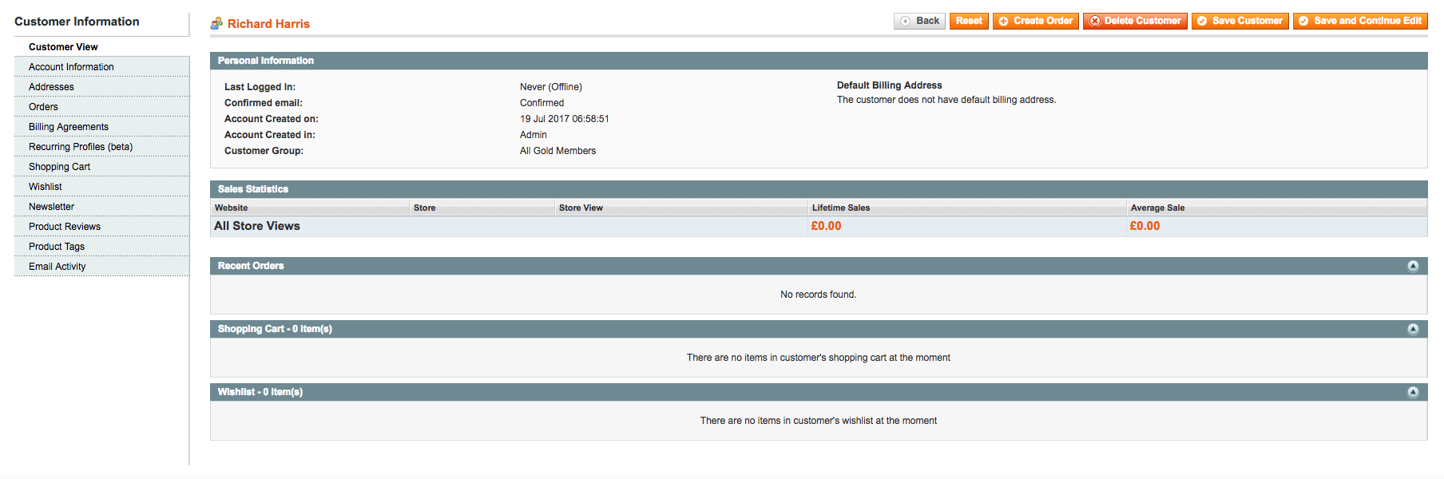Screen dimensions: 1444x479
Task: Collapse the Shopping Cart section
Action: point(1413,329)
